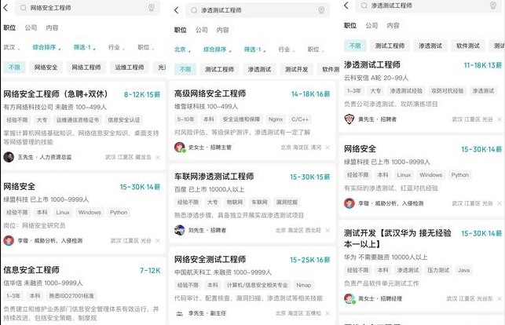Click the 漏洞挖掘 skill tag
This screenshot has height=325, width=505.
pyautogui.click(x=287, y=202)
